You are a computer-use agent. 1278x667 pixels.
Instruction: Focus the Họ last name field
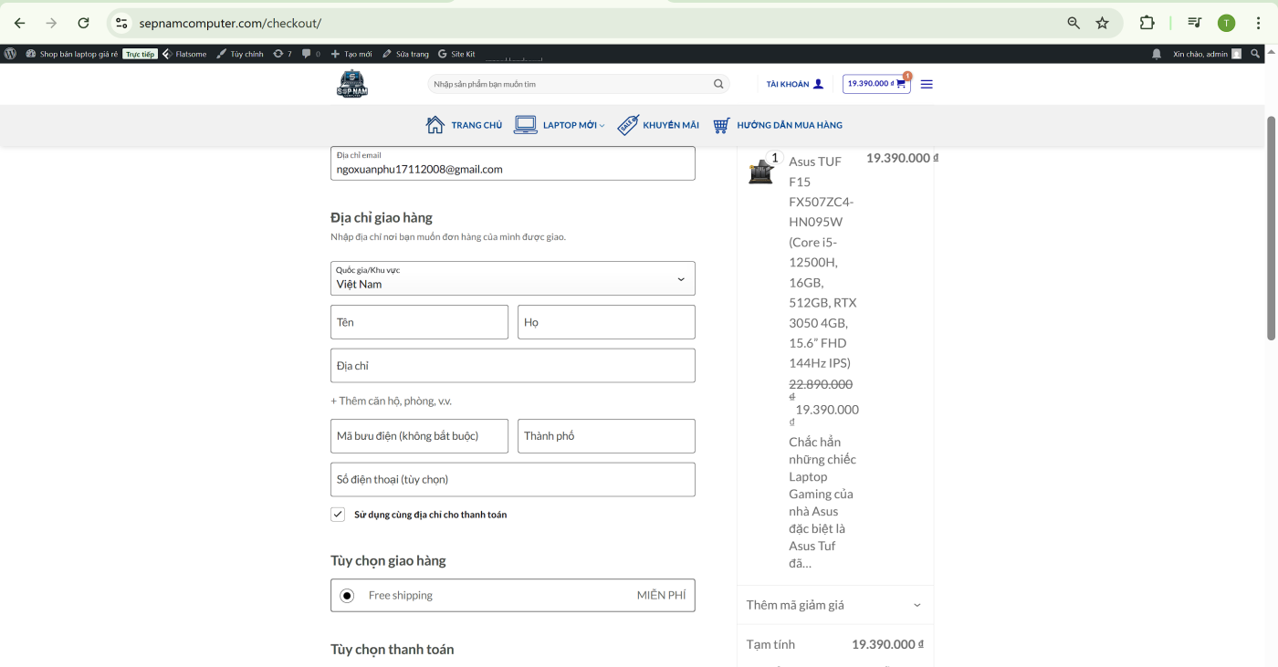point(606,322)
